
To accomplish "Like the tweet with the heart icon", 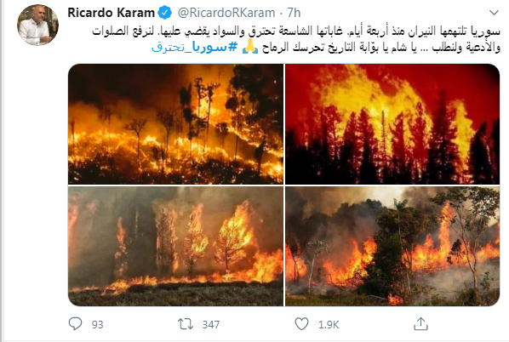I will pyautogui.click(x=301, y=324).
